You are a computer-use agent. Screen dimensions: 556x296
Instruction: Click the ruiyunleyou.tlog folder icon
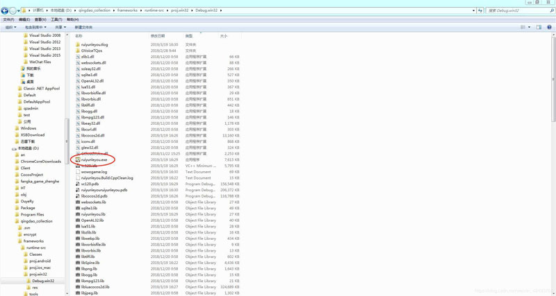click(78, 44)
